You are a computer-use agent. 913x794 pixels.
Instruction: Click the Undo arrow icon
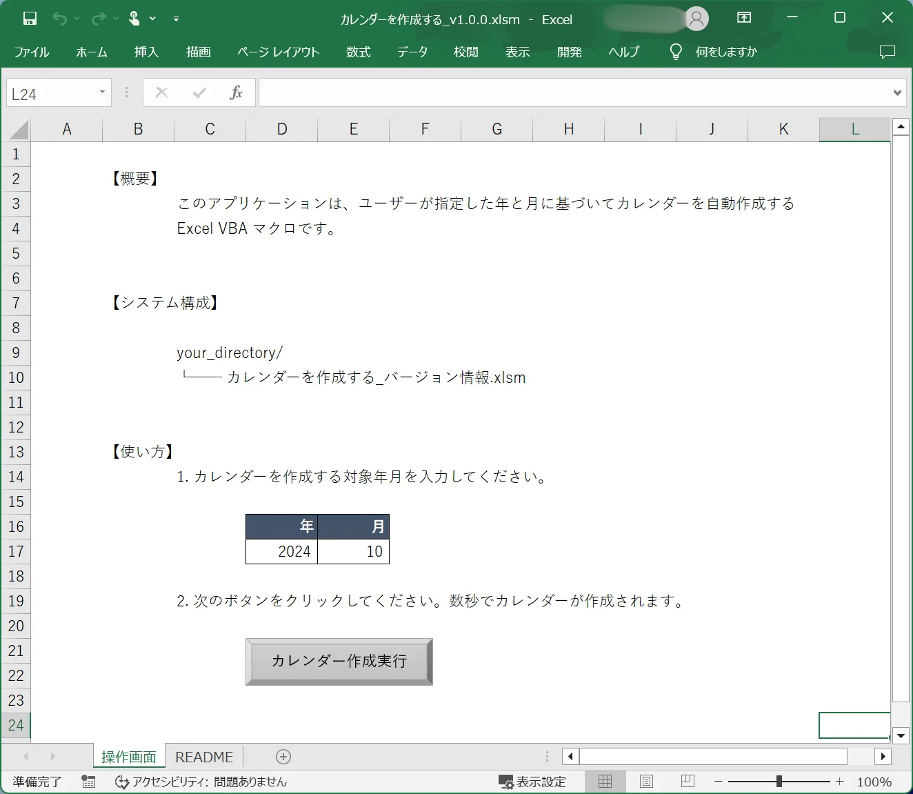coord(59,19)
